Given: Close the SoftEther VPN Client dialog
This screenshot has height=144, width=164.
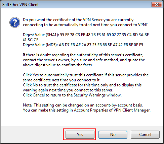Looking at the screenshot, I should coord(157,5).
